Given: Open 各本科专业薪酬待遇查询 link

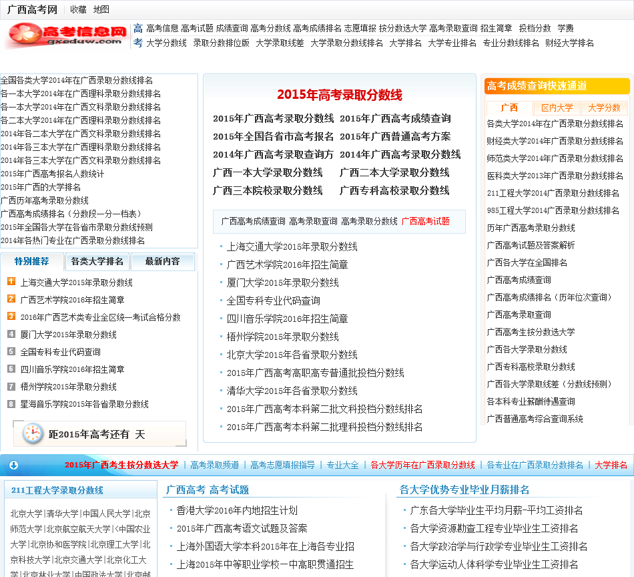Looking at the screenshot, I should [531, 401].
